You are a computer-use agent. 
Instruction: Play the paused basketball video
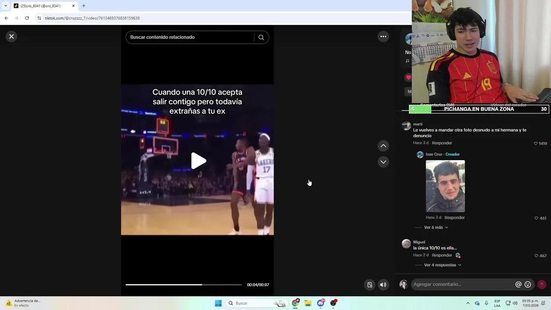198,161
